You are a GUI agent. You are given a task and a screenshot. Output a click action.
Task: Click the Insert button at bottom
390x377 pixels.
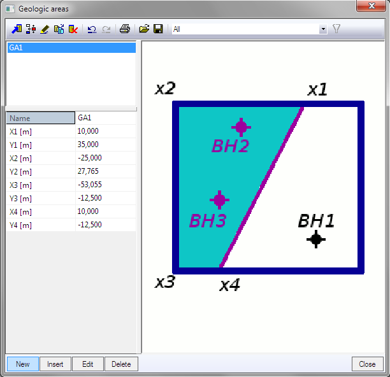(55, 364)
